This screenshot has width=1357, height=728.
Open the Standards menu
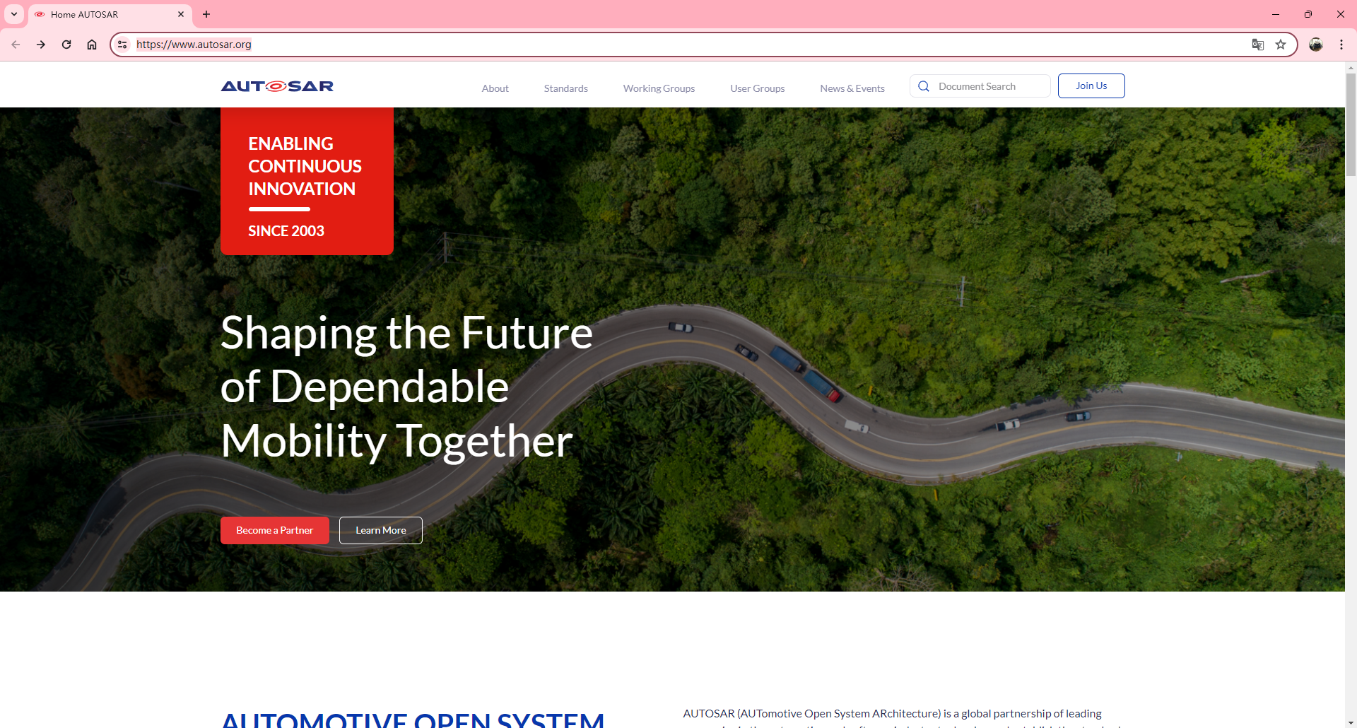pyautogui.click(x=565, y=88)
